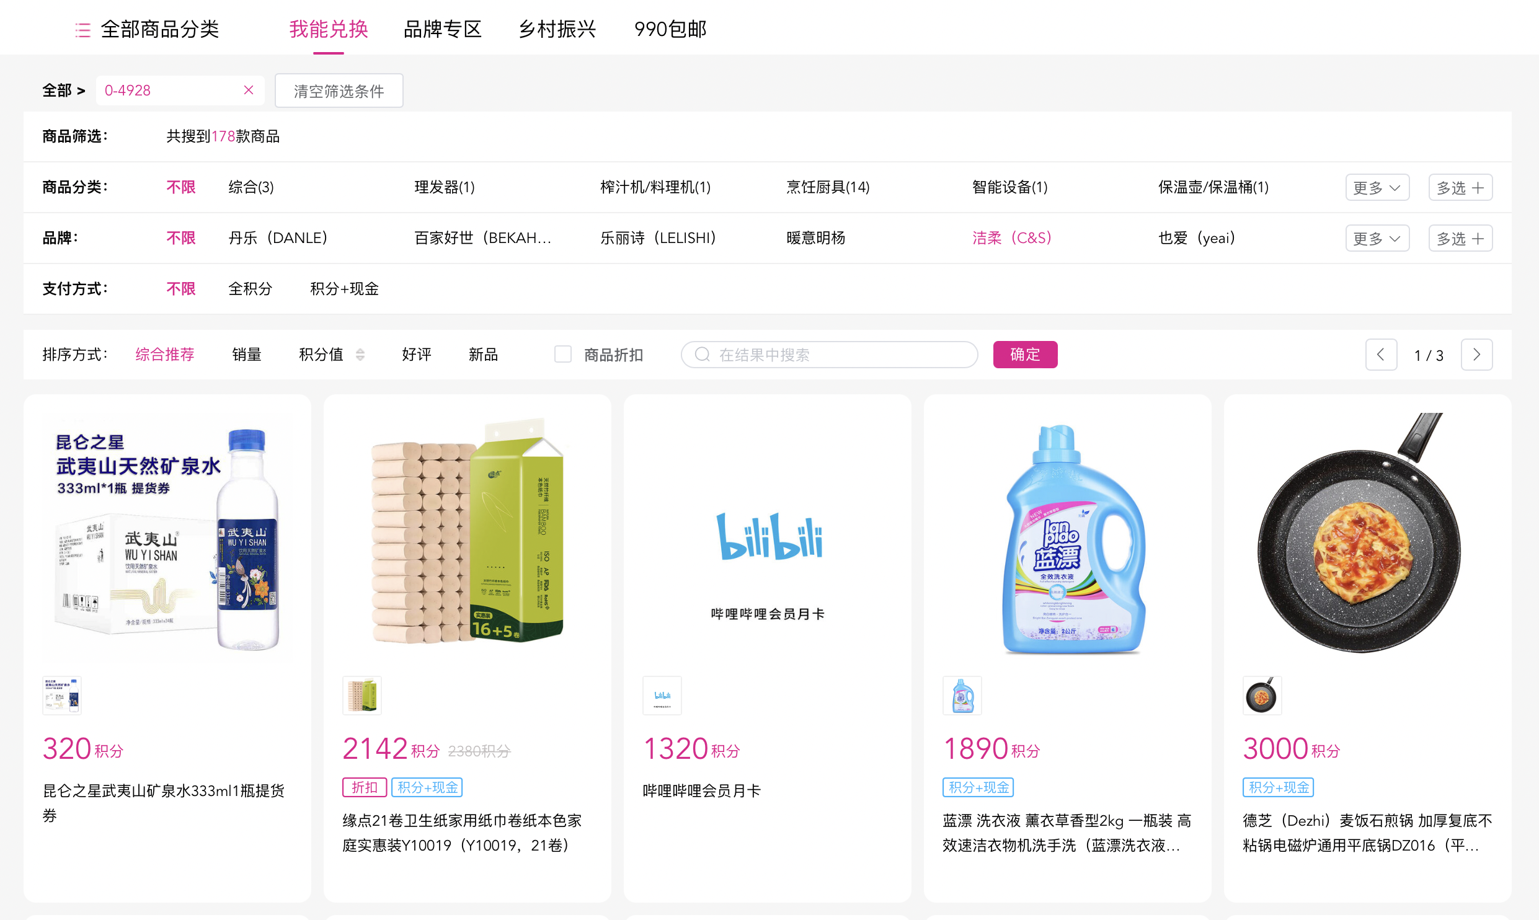Switch to 我能兑换 tab

tap(329, 29)
